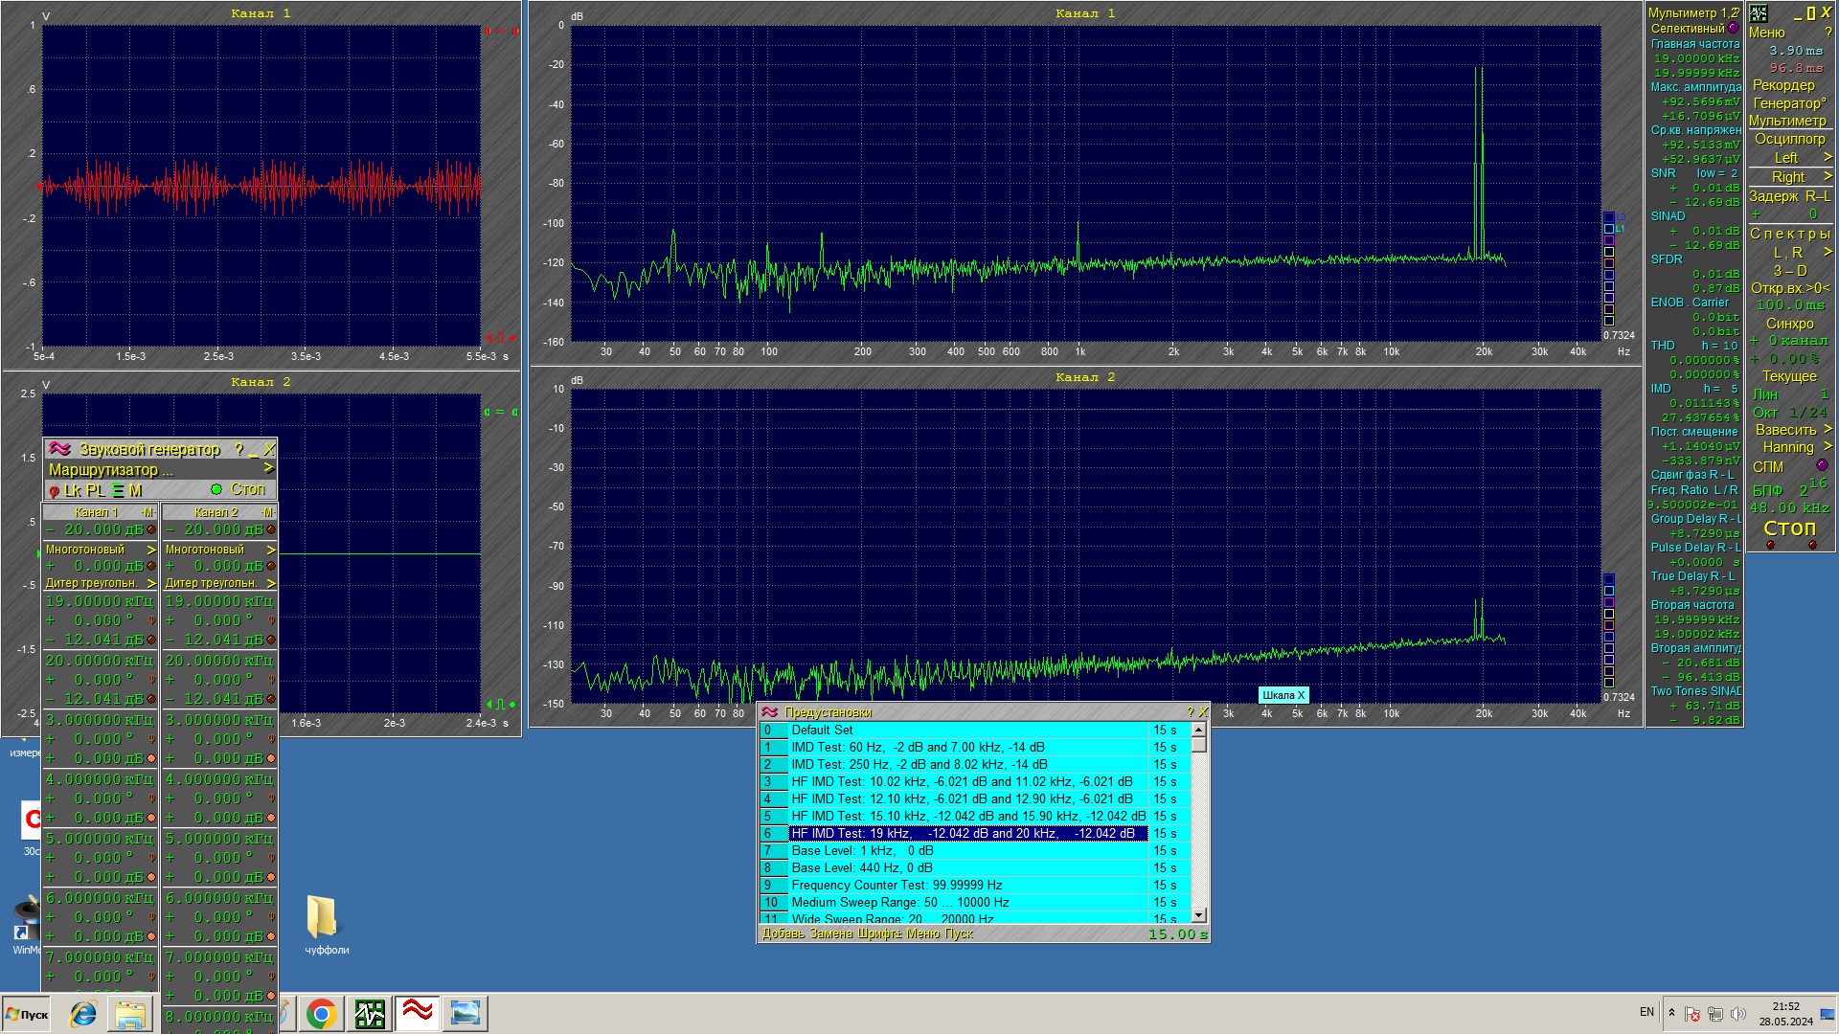
Task: Click the help question mark in presets title
Action: click(1191, 711)
